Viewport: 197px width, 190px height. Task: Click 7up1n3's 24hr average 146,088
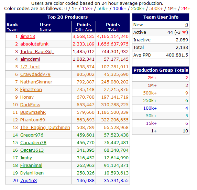coord(86,181)
